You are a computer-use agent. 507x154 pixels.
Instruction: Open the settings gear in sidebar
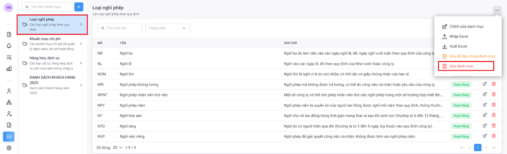(x=9, y=148)
